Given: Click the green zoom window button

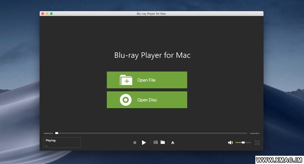Looking at the screenshot, I should pos(51,14).
